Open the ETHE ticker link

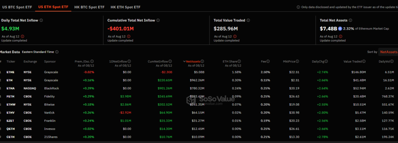click(10, 72)
